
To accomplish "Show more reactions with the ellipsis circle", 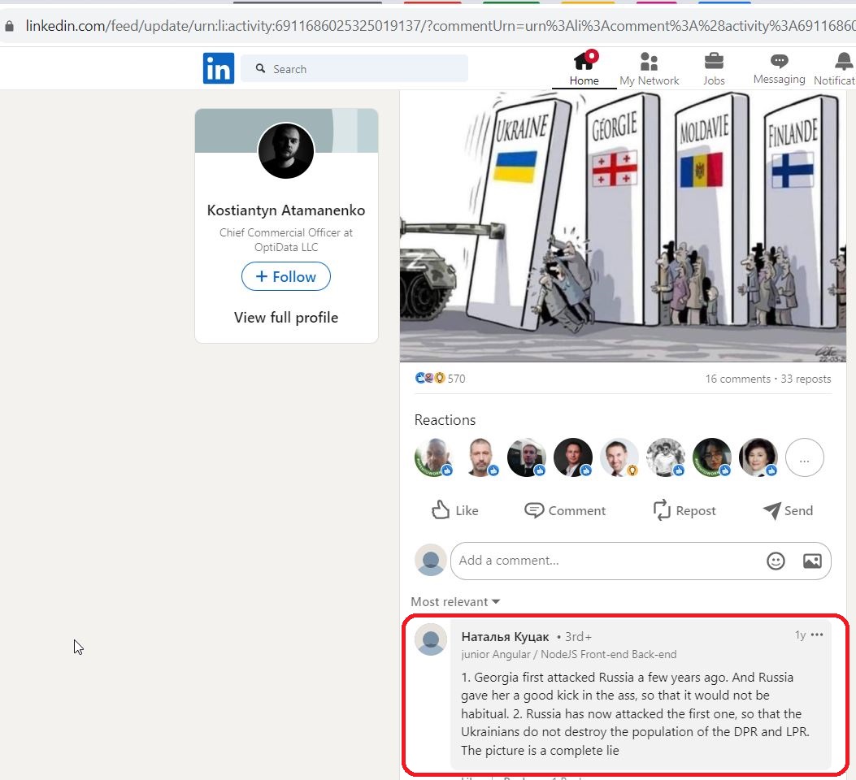I will pyautogui.click(x=805, y=457).
